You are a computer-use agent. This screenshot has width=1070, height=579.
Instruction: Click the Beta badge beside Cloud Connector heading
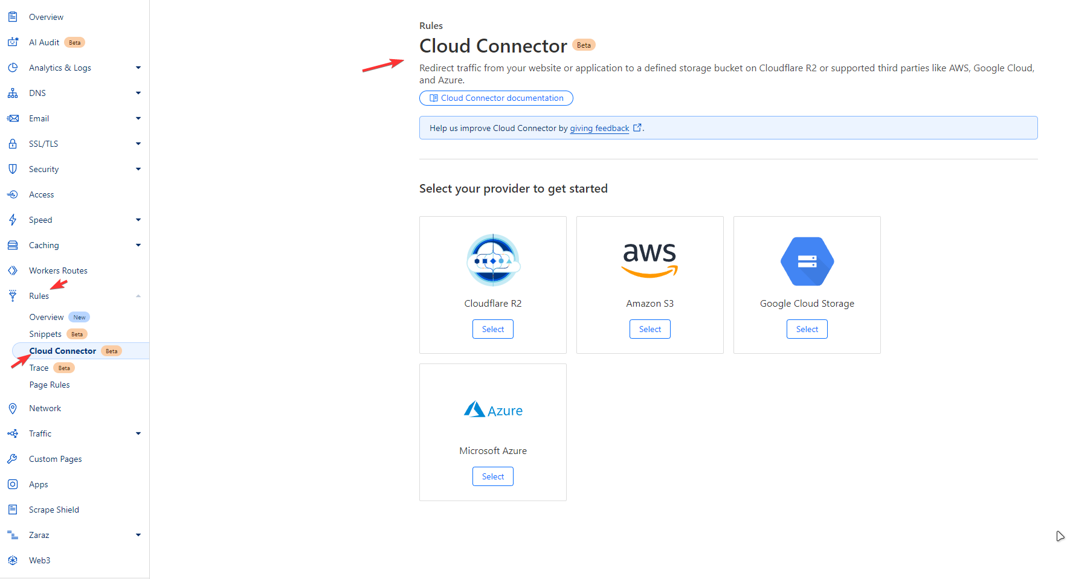click(x=584, y=45)
